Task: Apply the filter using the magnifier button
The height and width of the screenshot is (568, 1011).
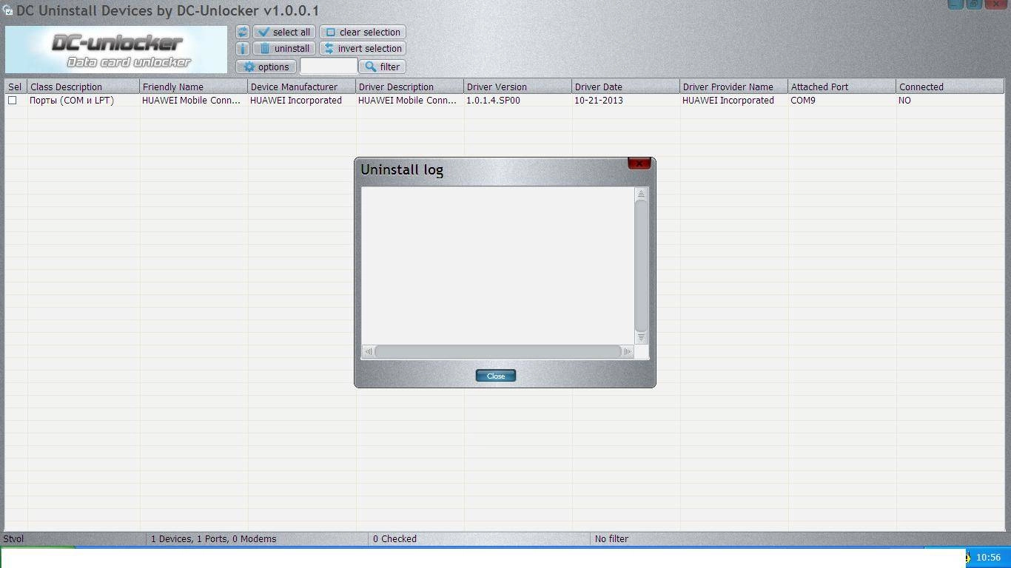Action: tap(383, 67)
